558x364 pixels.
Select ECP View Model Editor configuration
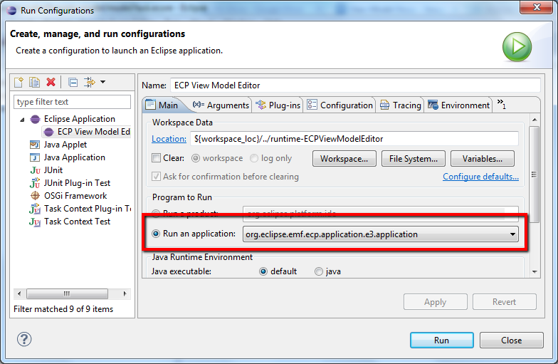(87, 132)
